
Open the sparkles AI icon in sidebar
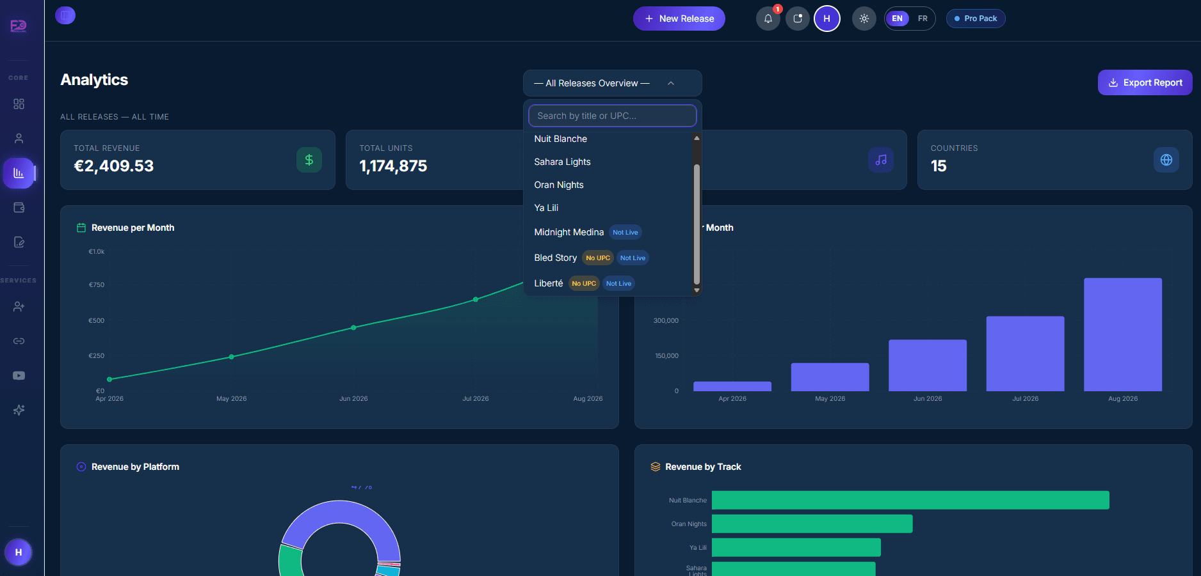[19, 410]
